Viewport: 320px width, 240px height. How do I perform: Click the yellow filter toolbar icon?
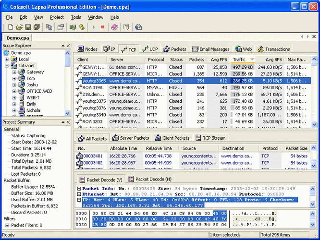coord(82,27)
